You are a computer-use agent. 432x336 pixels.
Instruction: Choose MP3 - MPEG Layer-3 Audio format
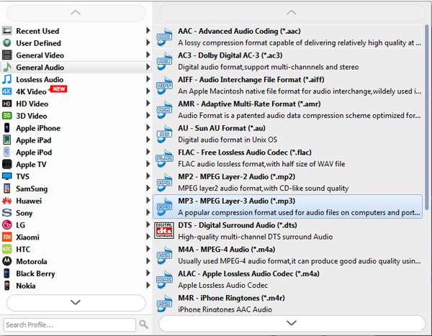pos(287,206)
